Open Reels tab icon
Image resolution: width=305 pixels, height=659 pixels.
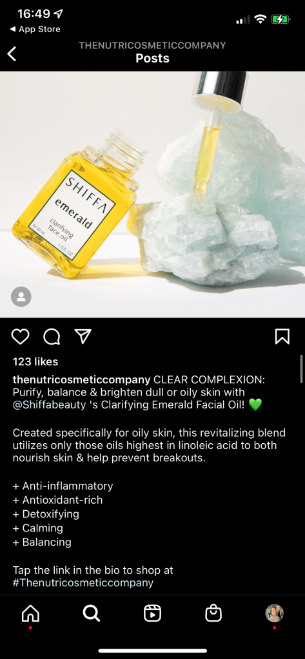tap(152, 614)
